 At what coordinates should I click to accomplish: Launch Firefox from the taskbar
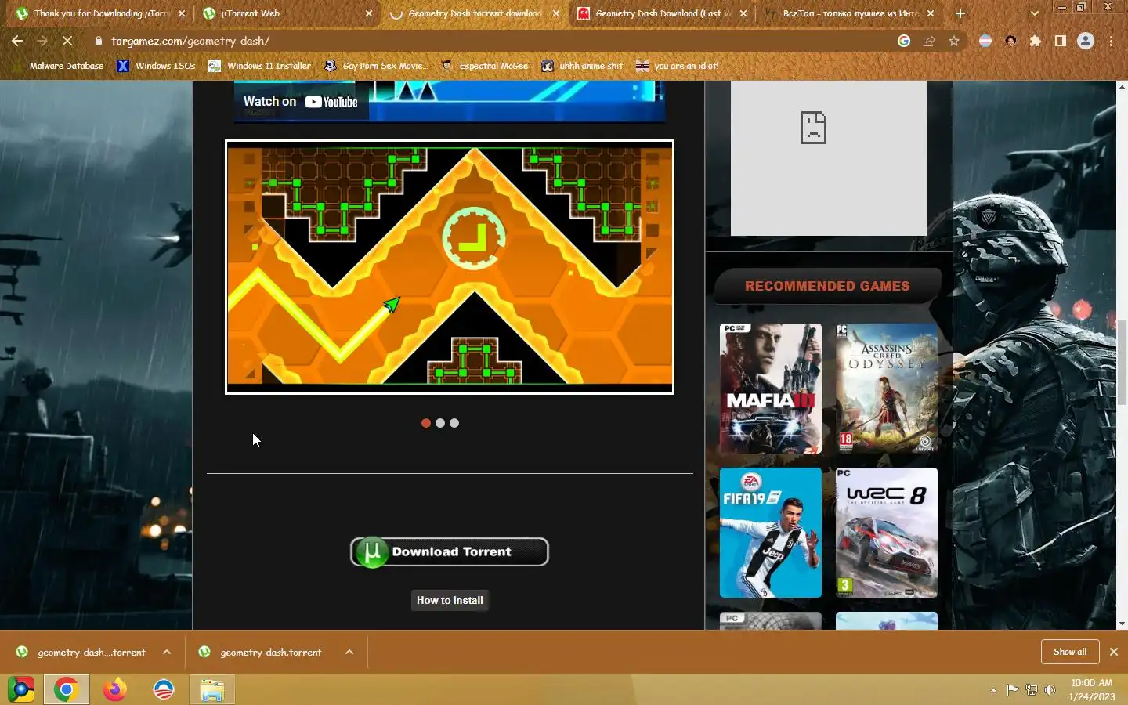[x=115, y=690]
